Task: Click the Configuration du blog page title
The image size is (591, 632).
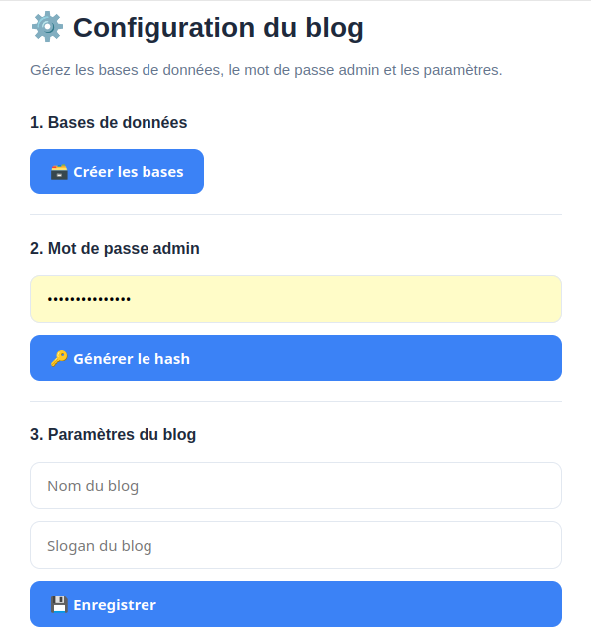Action: 218,28
